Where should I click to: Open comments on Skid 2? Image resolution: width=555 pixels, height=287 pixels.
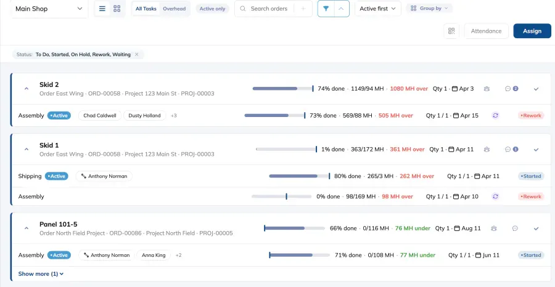click(511, 89)
